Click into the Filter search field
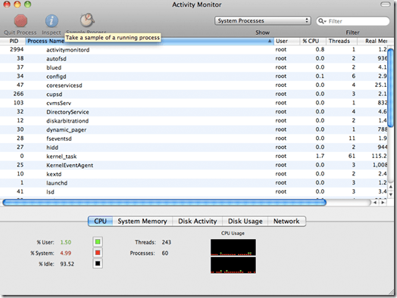This screenshot has width=397, height=298. 353,21
